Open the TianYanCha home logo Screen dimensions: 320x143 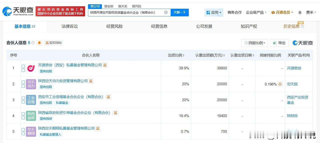point(18,11)
